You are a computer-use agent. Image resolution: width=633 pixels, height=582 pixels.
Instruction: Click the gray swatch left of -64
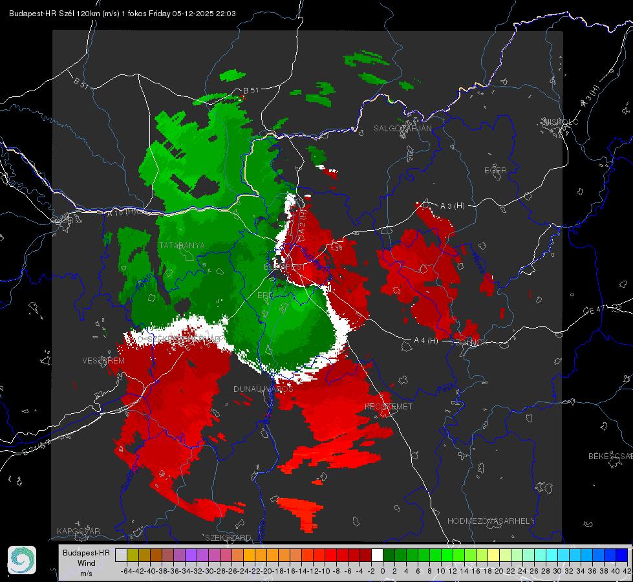121,555
